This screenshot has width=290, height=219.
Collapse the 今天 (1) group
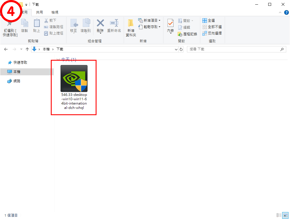58,60
